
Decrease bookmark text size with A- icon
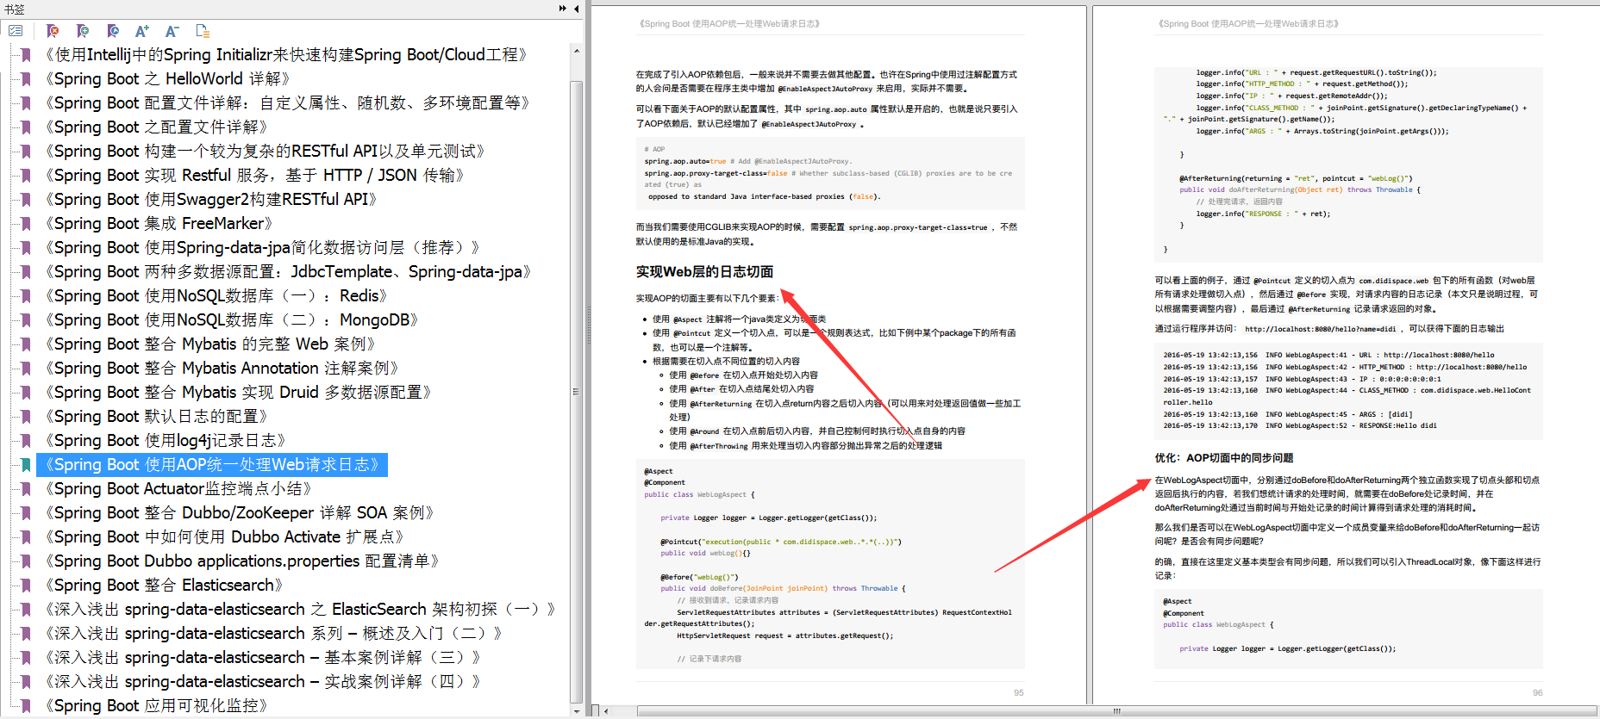tap(172, 31)
